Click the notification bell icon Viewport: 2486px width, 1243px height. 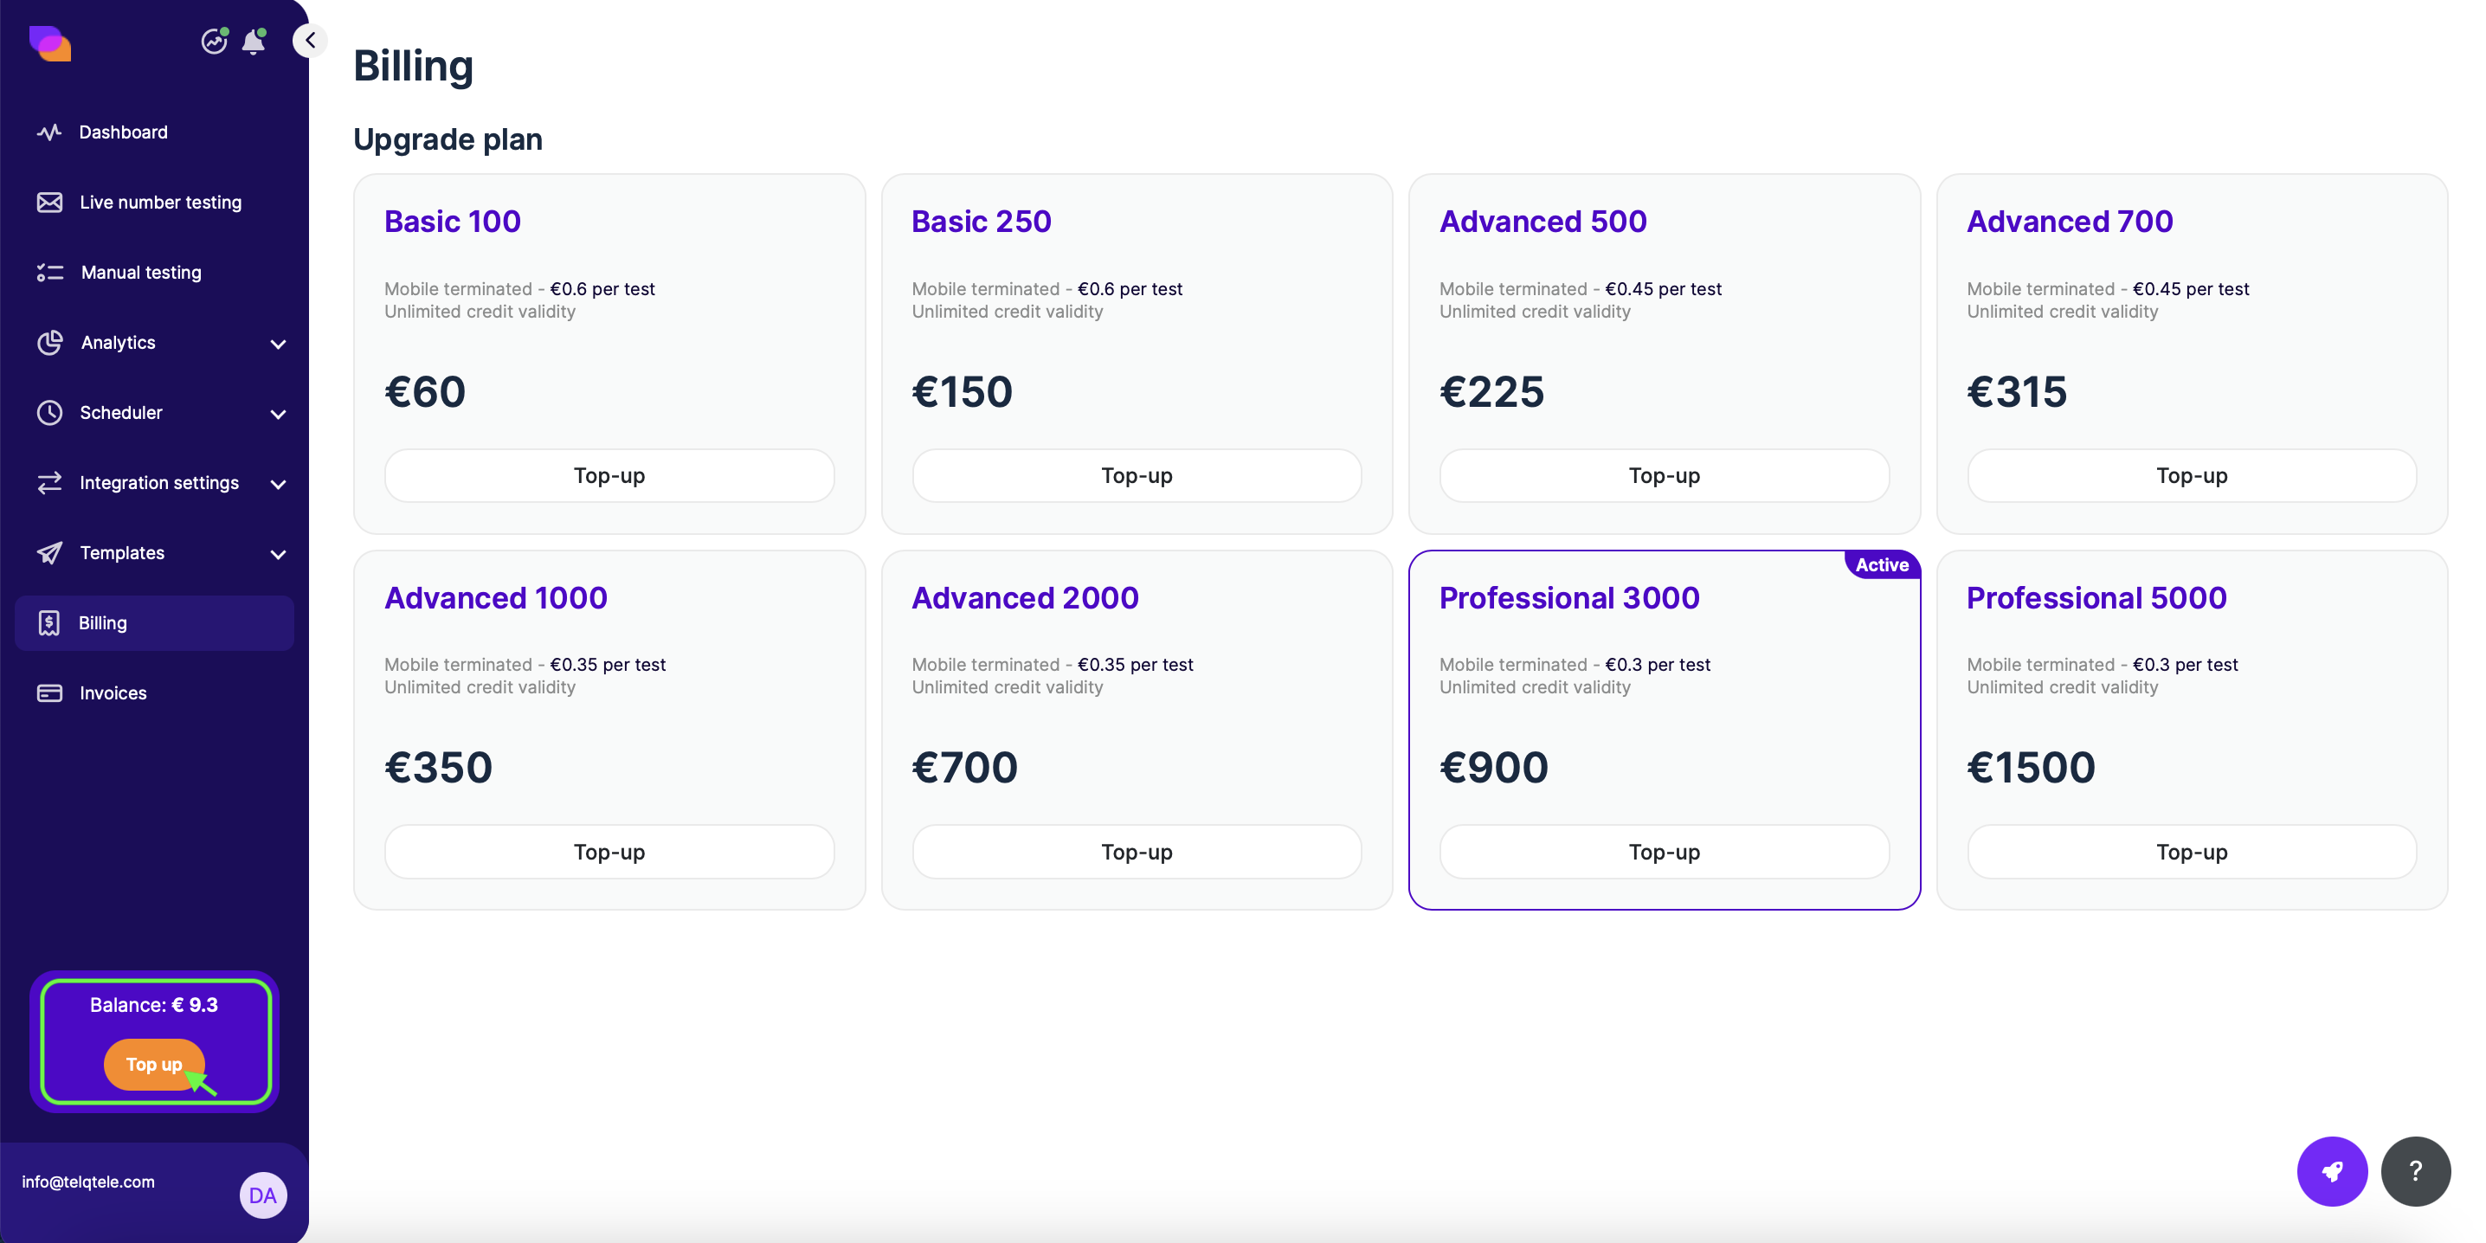point(253,42)
